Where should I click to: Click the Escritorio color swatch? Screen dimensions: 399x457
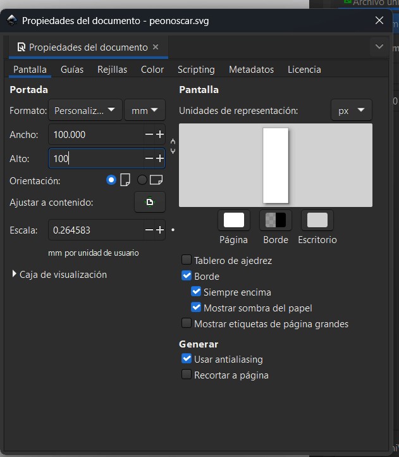pos(317,220)
